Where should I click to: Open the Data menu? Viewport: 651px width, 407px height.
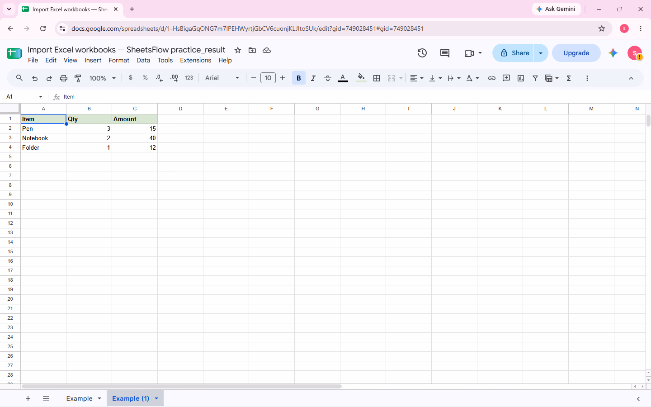pyautogui.click(x=143, y=60)
